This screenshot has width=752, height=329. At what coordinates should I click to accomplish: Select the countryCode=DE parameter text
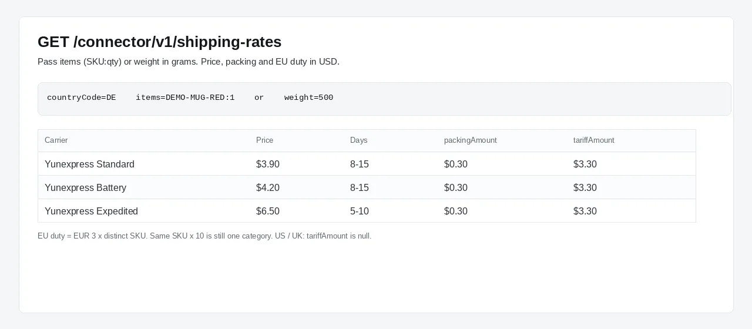(82, 98)
